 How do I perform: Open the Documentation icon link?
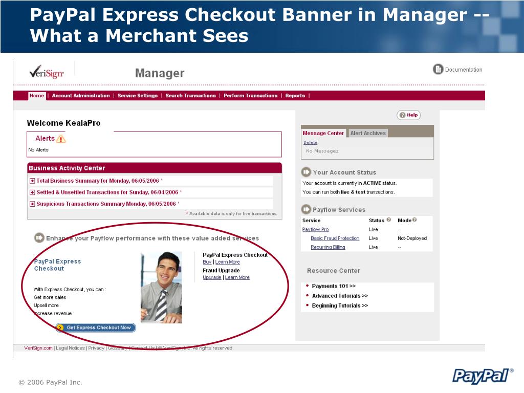438,70
